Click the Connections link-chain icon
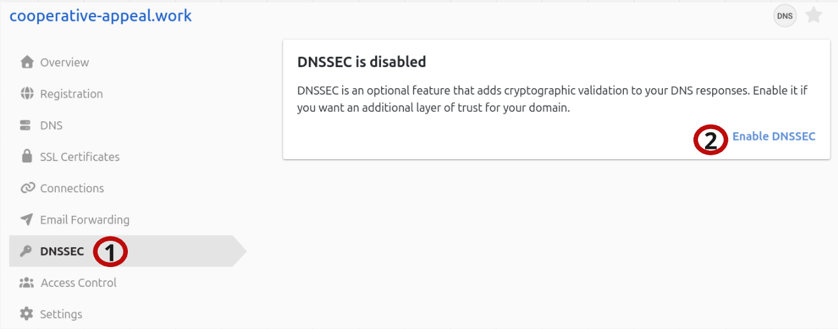The height and width of the screenshot is (329, 838). [27, 188]
